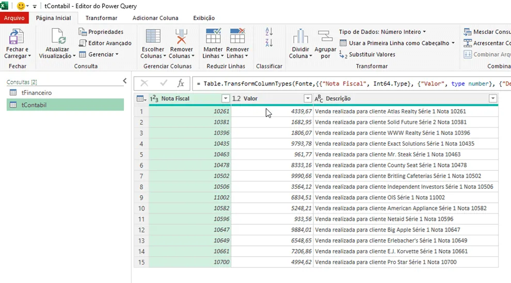Open the Tipo de Dados dropdown

click(x=382, y=32)
